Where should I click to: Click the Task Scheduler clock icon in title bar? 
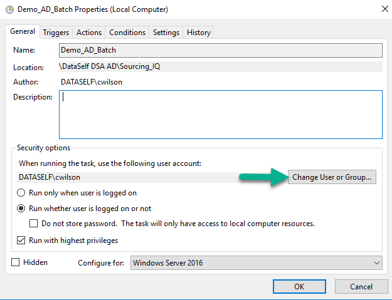[x=9, y=10]
